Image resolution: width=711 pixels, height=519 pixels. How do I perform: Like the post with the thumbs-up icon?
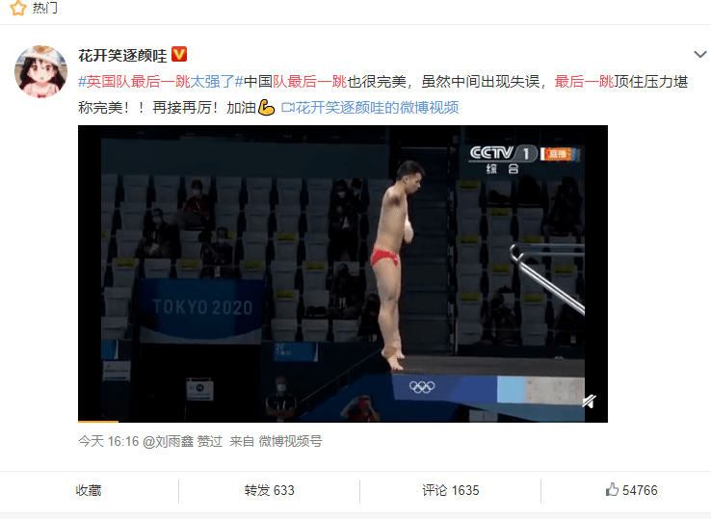[x=631, y=490]
